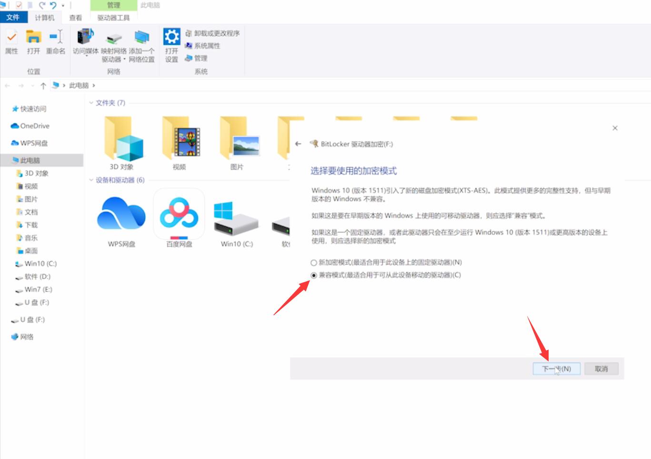Select 音乐 (Music) in the sidebar tree
This screenshot has height=459, width=651.
(x=27, y=237)
